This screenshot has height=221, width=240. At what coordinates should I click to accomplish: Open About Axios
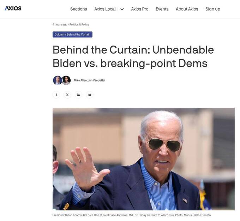coord(187,9)
